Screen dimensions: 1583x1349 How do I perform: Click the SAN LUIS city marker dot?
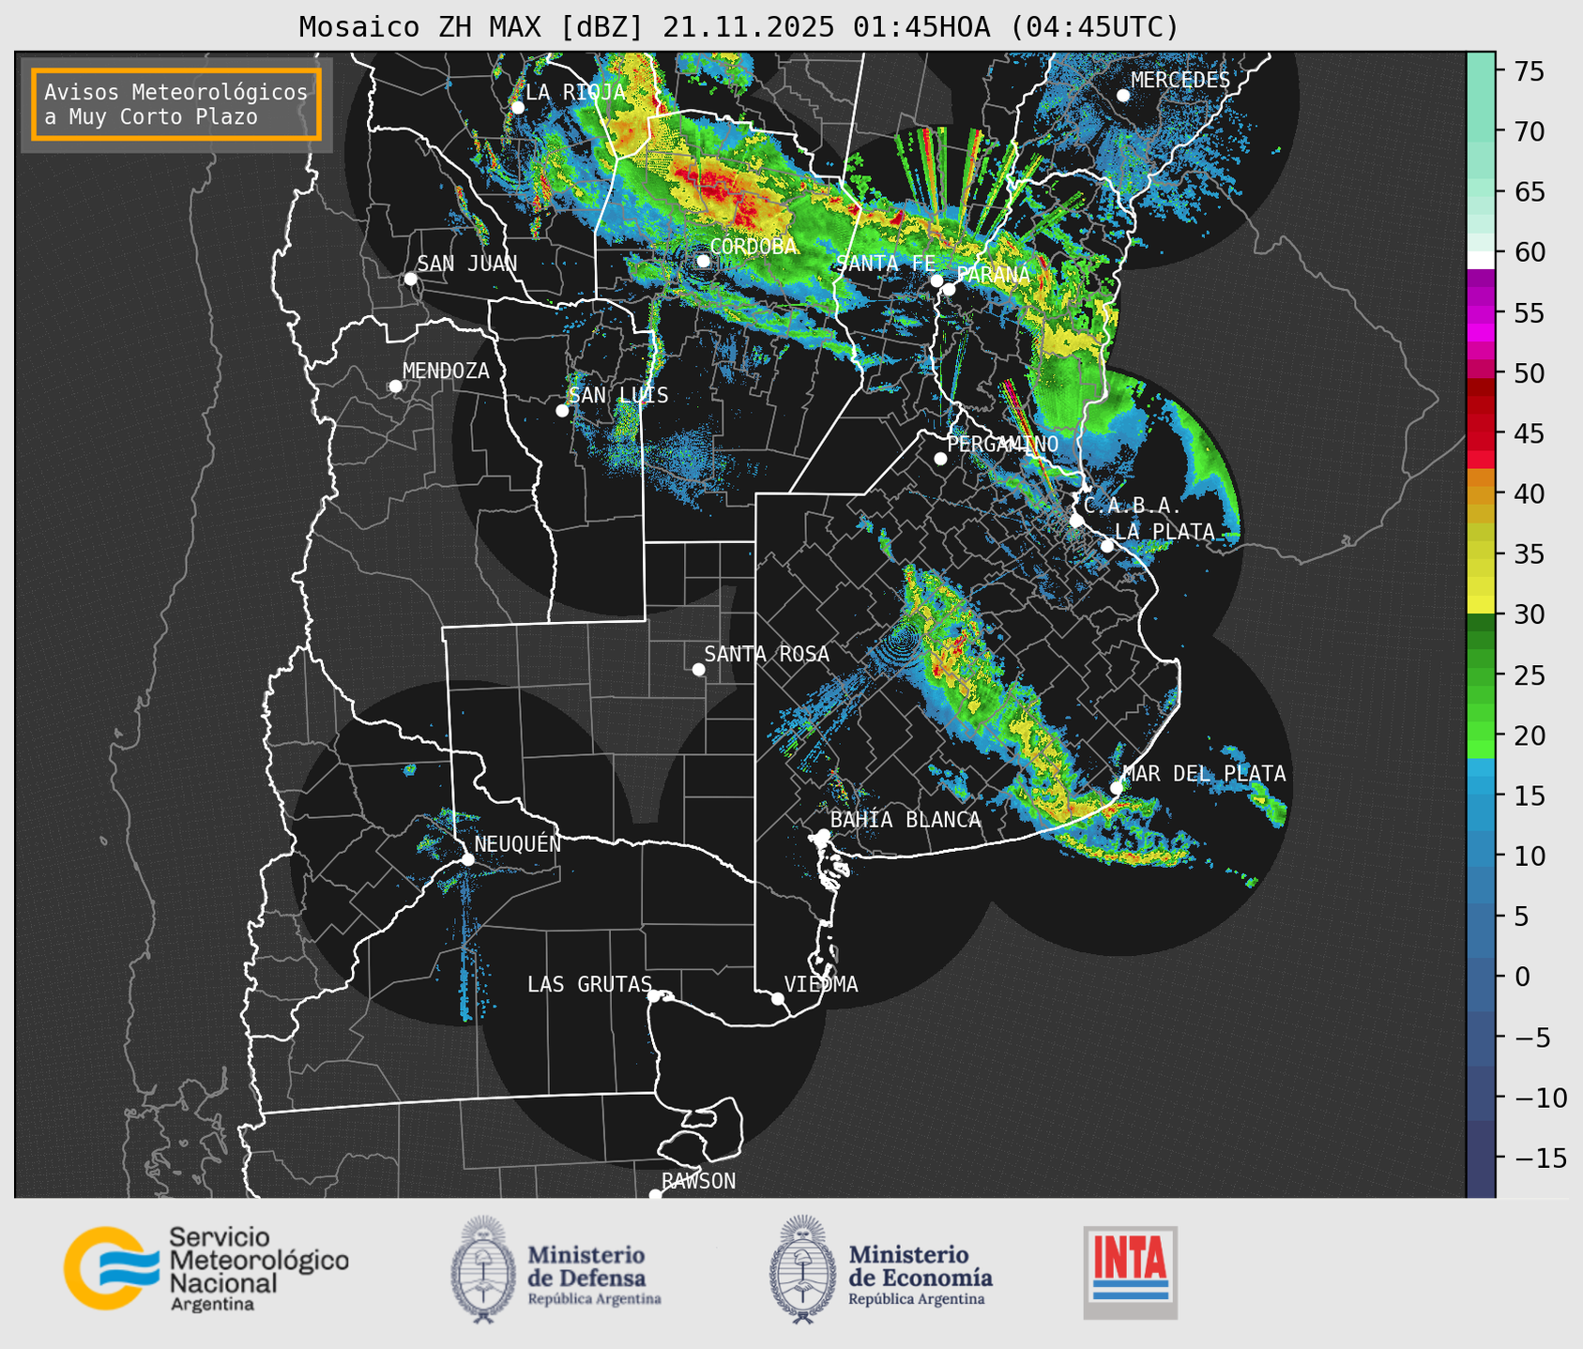pos(562,411)
